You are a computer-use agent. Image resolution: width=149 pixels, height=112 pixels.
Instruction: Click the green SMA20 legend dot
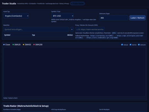(x=13, y=45)
